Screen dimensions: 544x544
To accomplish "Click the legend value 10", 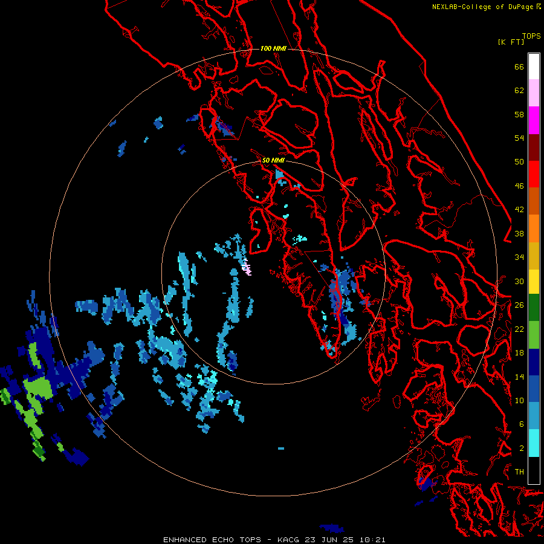I will pos(519,400).
